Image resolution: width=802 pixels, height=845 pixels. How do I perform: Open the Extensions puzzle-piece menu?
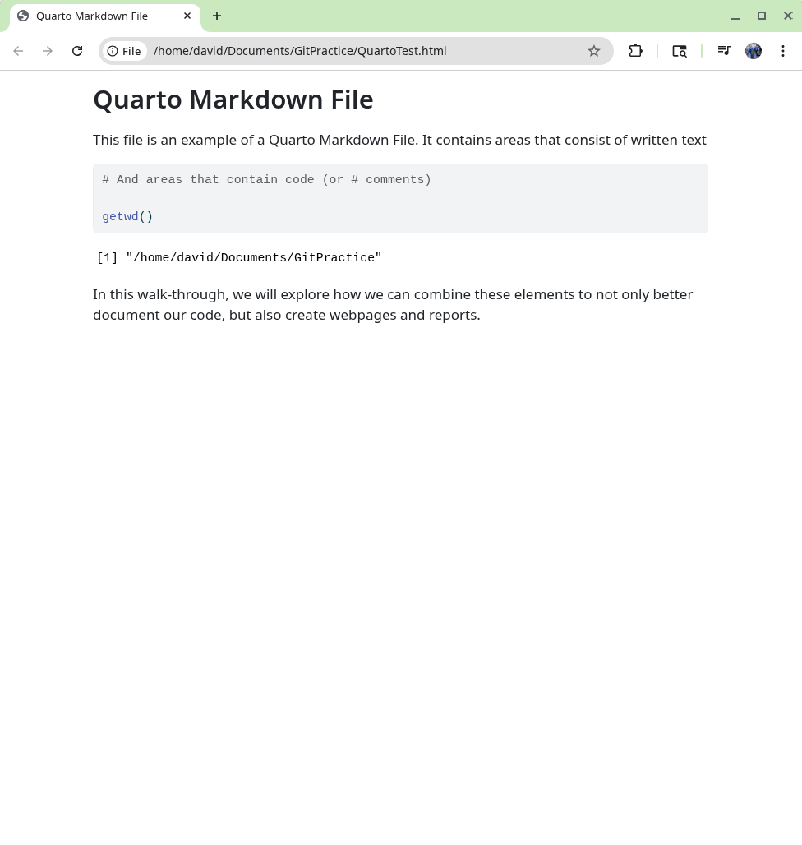coord(635,51)
